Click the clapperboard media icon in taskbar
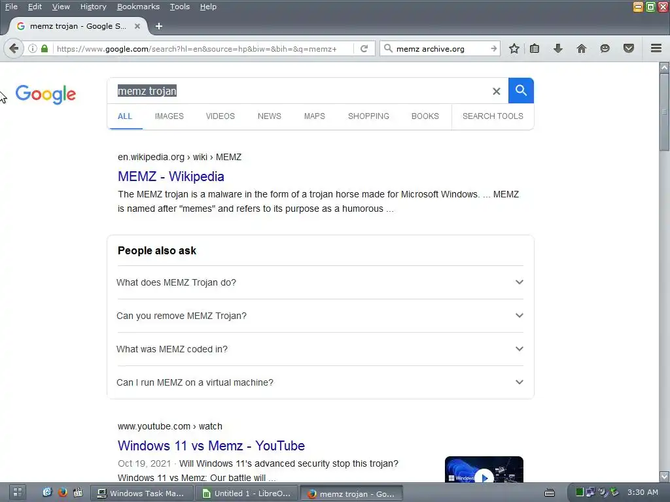The image size is (670, 502). coord(78,493)
